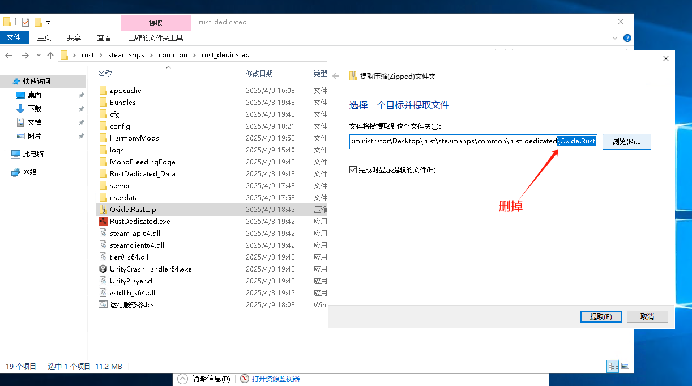Screen dimensions: 692x386
Task: Select the Bundles folder icon
Action: (103, 102)
